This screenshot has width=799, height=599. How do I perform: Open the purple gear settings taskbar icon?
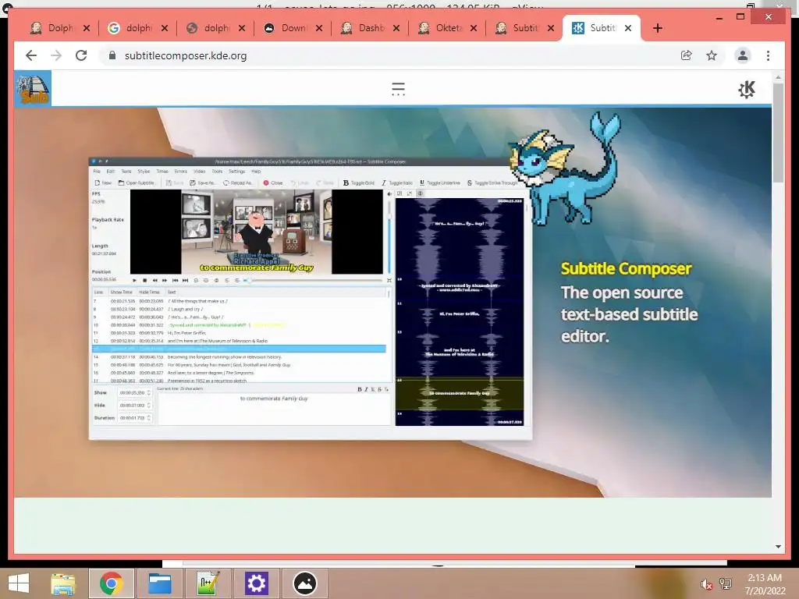(256, 583)
